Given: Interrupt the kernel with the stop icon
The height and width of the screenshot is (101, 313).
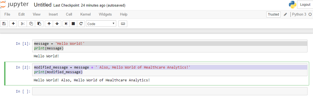Looking at the screenshot, I should pyautogui.click(x=73, y=24).
